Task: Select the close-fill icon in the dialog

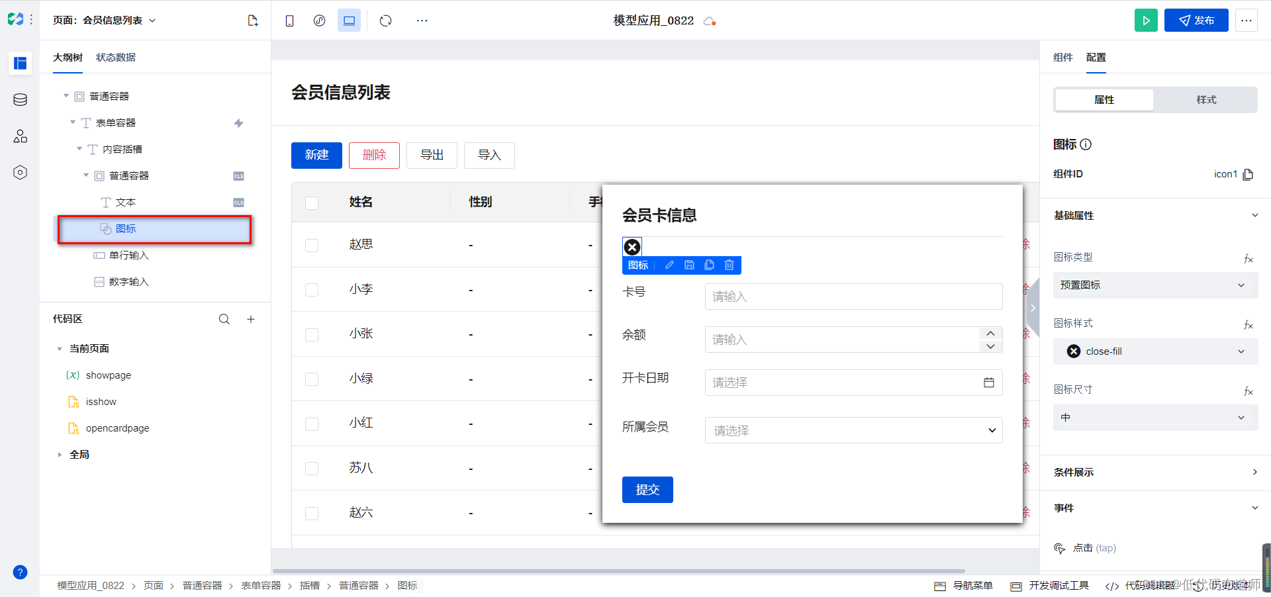Action: pyautogui.click(x=632, y=247)
